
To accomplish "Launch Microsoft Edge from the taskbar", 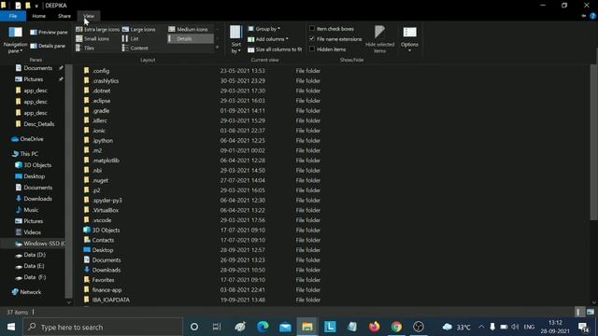I will [263, 327].
